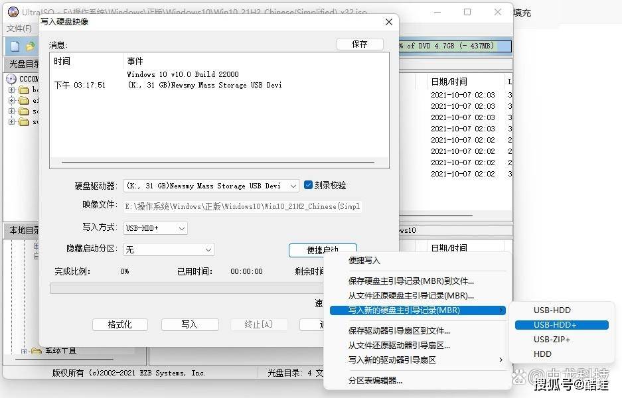Click the 写入 button
622x398 pixels.
click(x=190, y=324)
